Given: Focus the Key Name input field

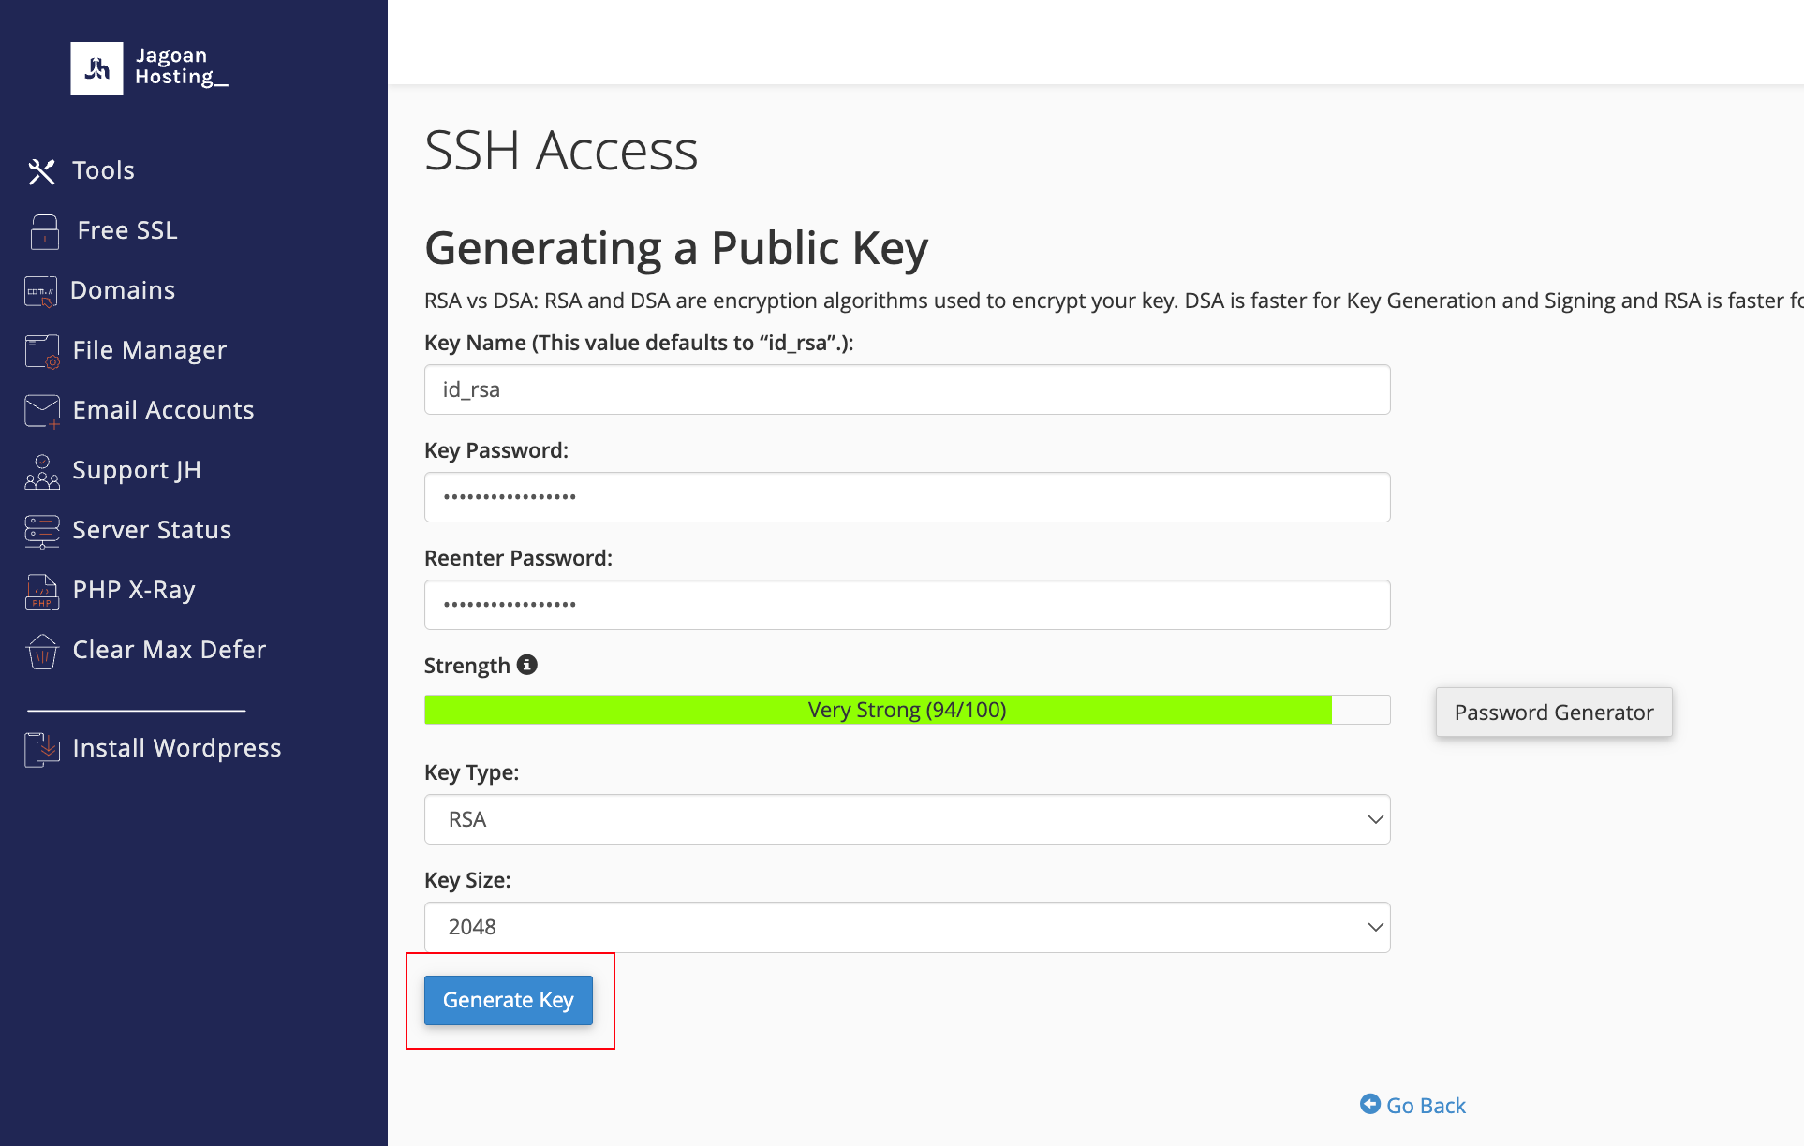Looking at the screenshot, I should tap(907, 389).
